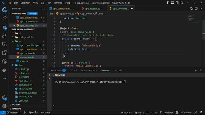Viewport: 205px width, 115px height.
Task: Open the Run and Debug view
Action: pyautogui.click(x=4, y=35)
